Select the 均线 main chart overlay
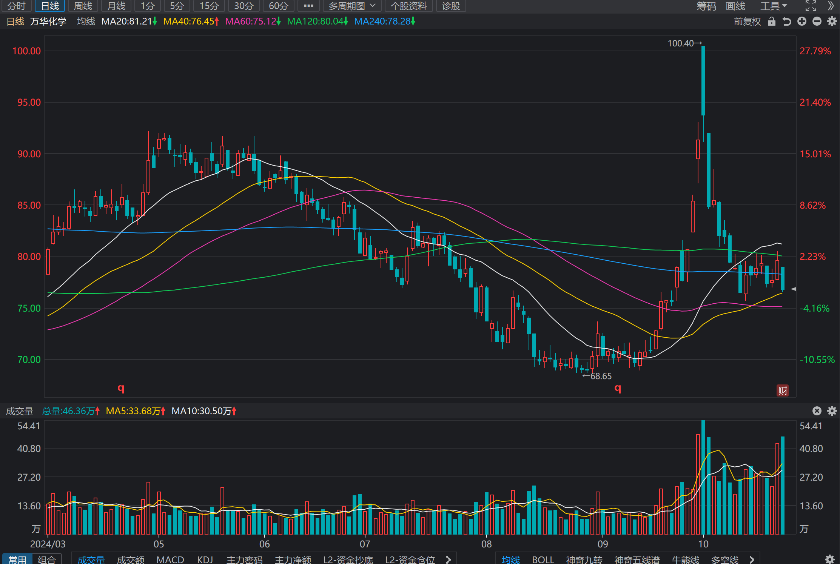Image resolution: width=840 pixels, height=564 pixels. pos(510,559)
